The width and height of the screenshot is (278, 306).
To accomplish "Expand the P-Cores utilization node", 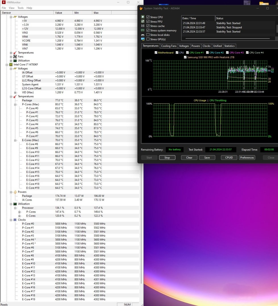I will [x=19, y=212].
